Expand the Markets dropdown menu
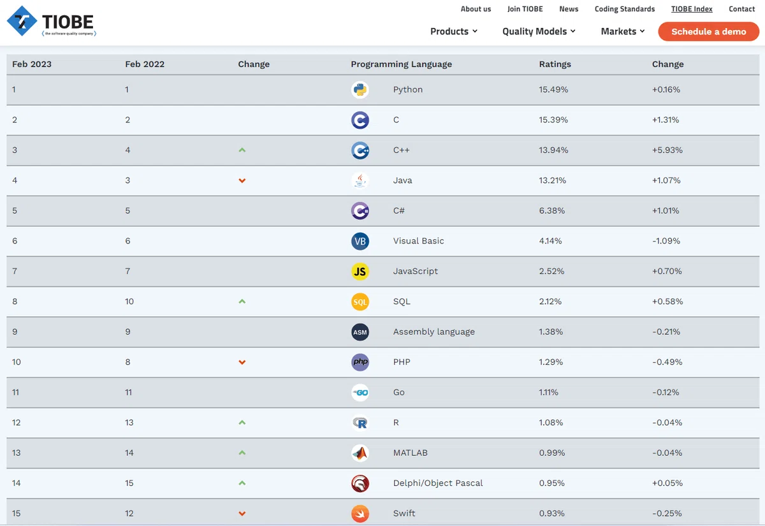Viewport: 765px width, 526px height. click(623, 31)
